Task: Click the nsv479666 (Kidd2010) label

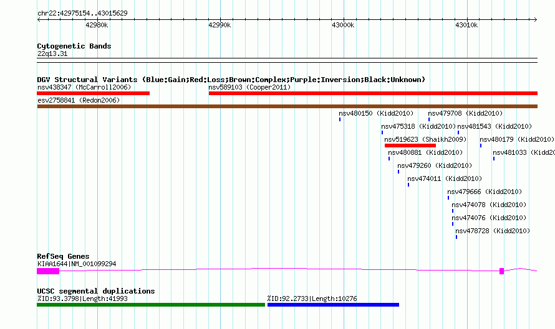Action: (485, 192)
